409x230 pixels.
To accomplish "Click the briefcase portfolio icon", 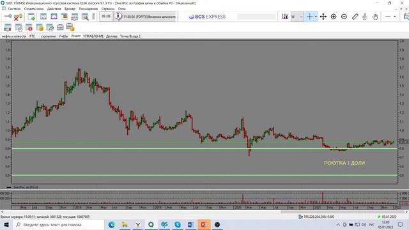I will 60,27.
